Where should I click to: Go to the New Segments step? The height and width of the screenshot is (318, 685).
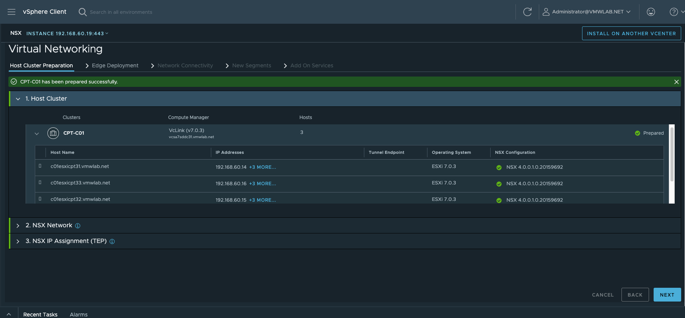(251, 65)
